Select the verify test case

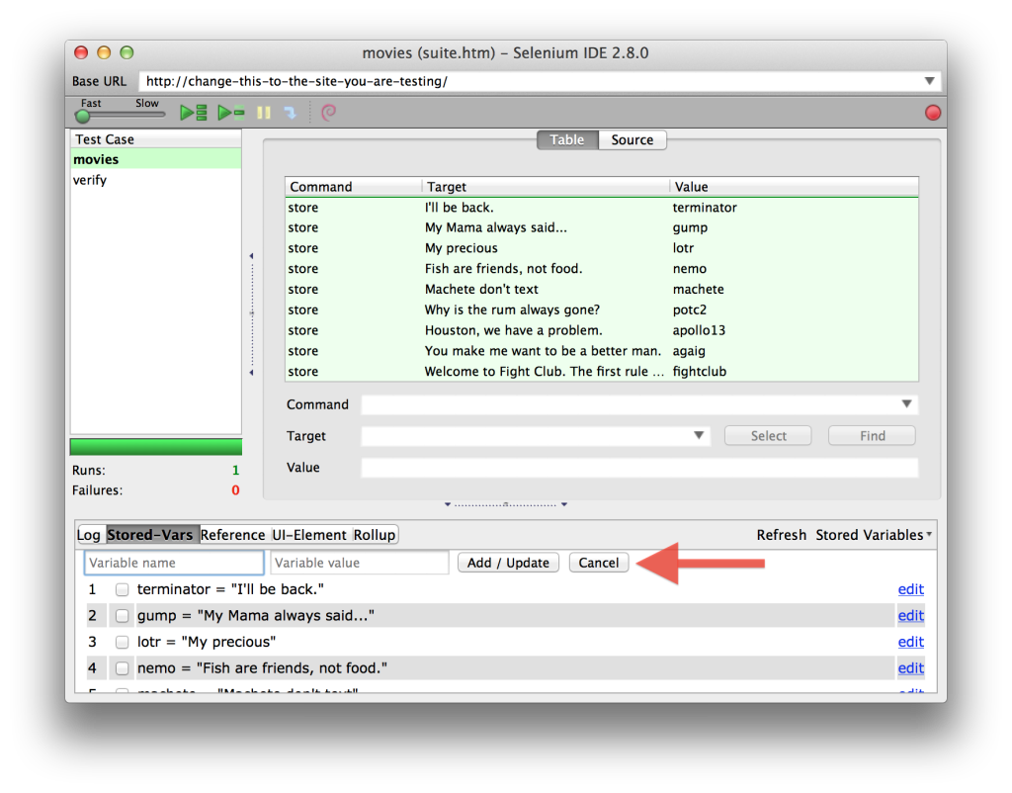click(x=155, y=180)
